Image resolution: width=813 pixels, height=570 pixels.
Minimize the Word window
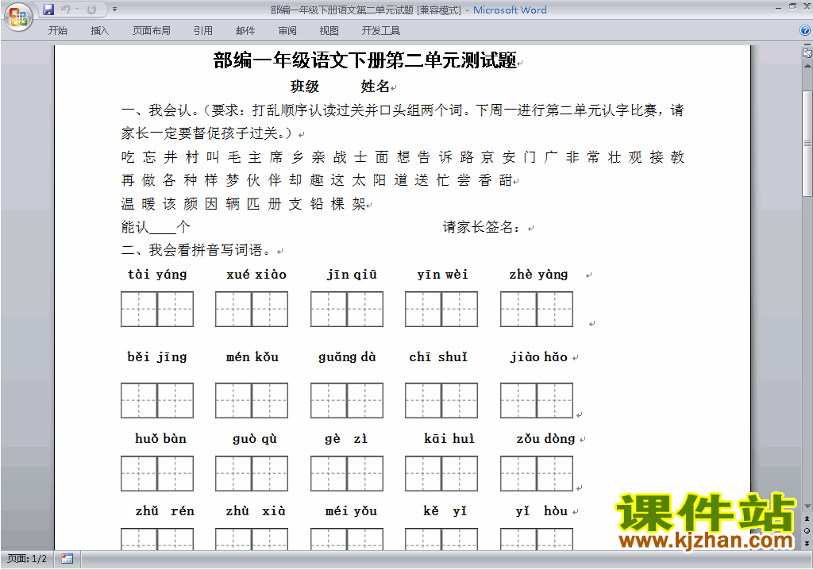778,8
